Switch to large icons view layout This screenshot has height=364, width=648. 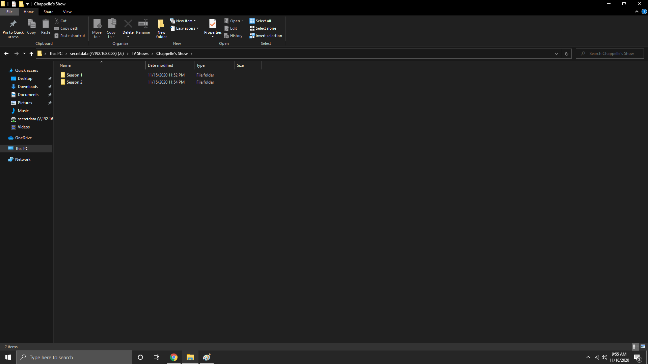[643, 346]
